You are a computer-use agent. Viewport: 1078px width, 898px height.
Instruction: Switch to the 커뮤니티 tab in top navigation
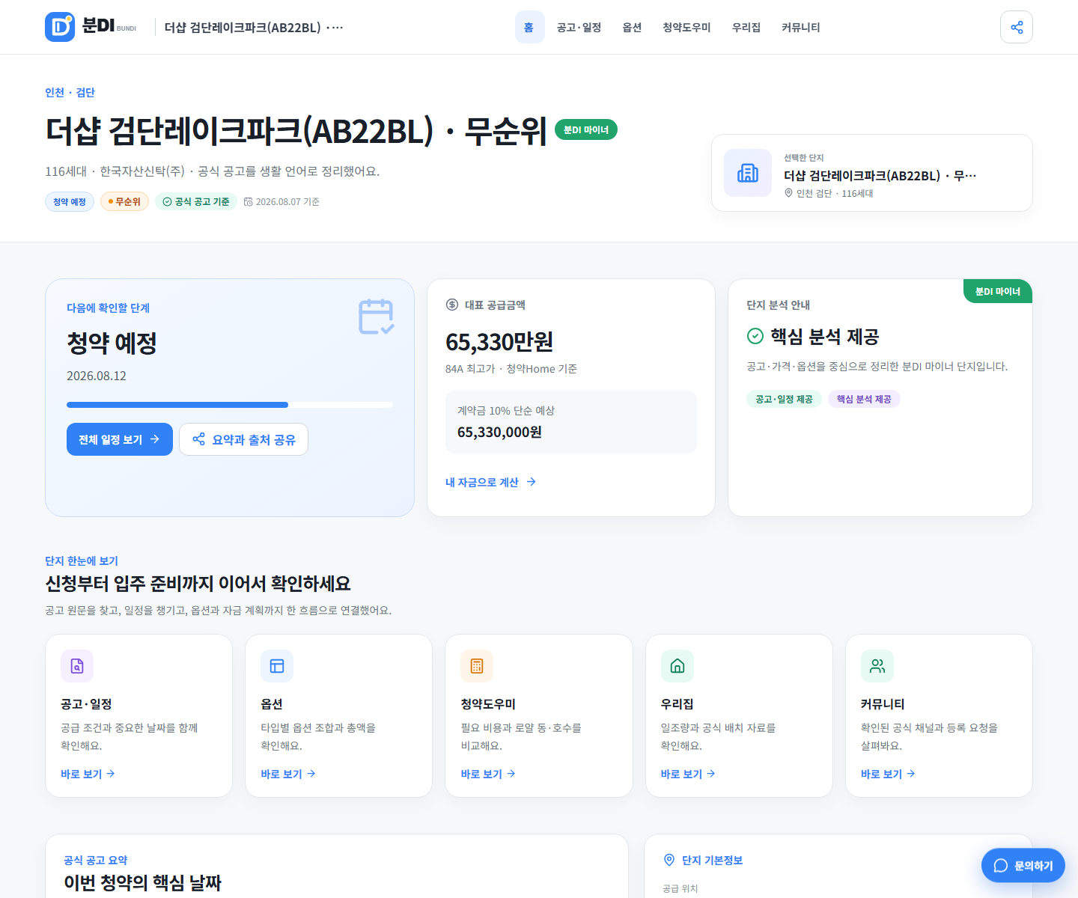coord(801,27)
